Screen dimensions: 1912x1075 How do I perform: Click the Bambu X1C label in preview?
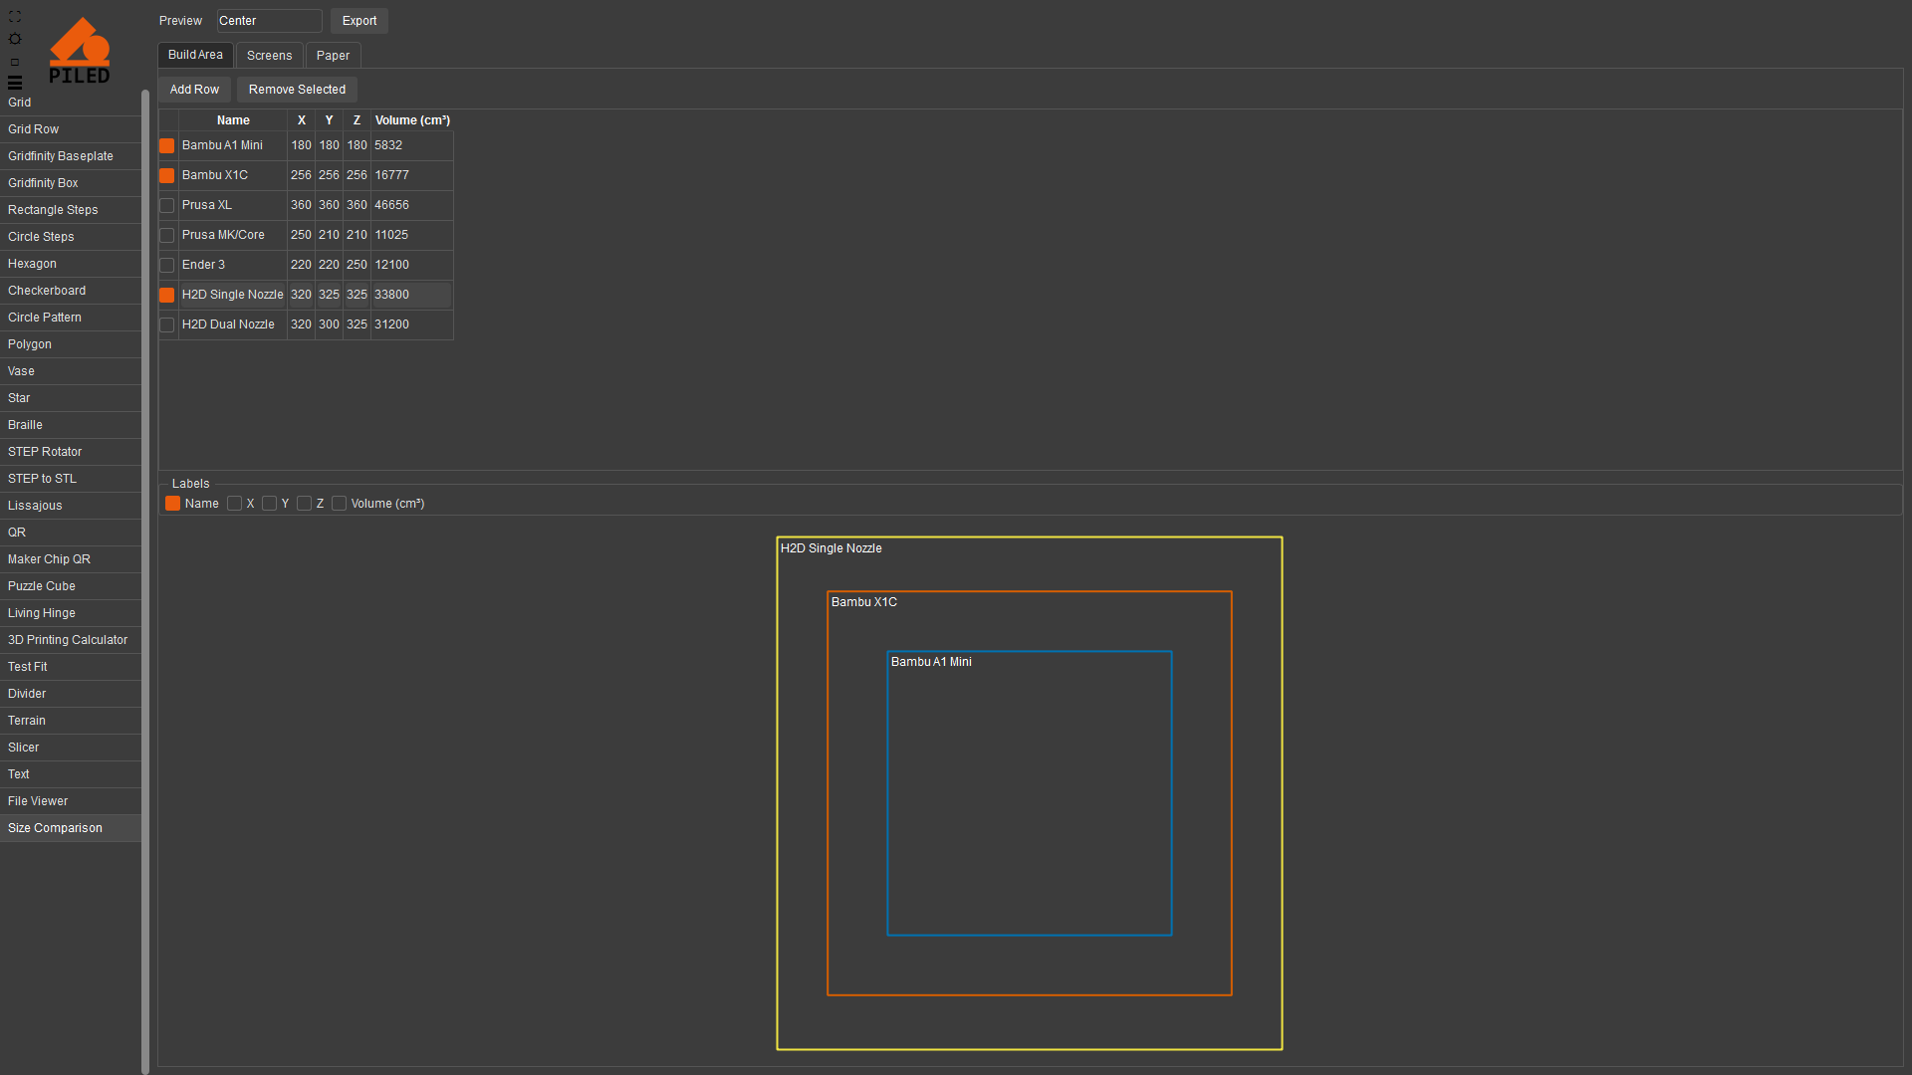tap(864, 602)
